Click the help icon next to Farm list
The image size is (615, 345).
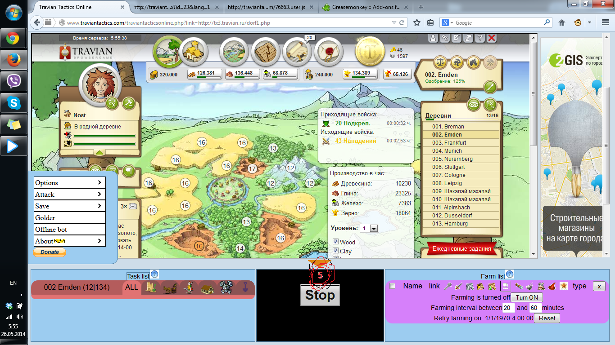point(510,274)
